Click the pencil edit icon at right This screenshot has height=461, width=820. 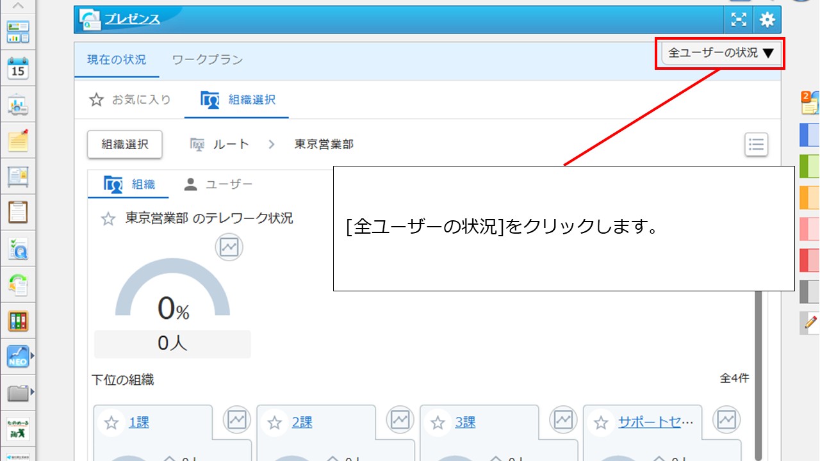click(x=810, y=323)
